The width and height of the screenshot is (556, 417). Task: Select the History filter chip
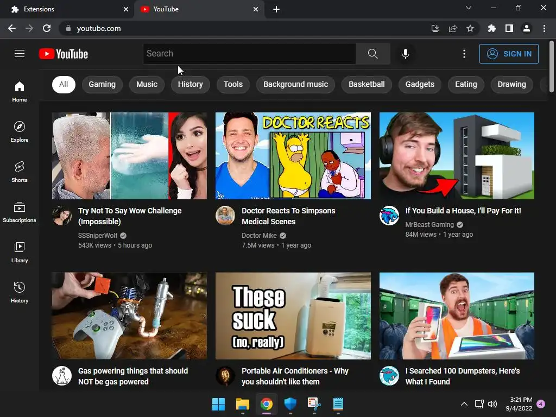click(191, 84)
